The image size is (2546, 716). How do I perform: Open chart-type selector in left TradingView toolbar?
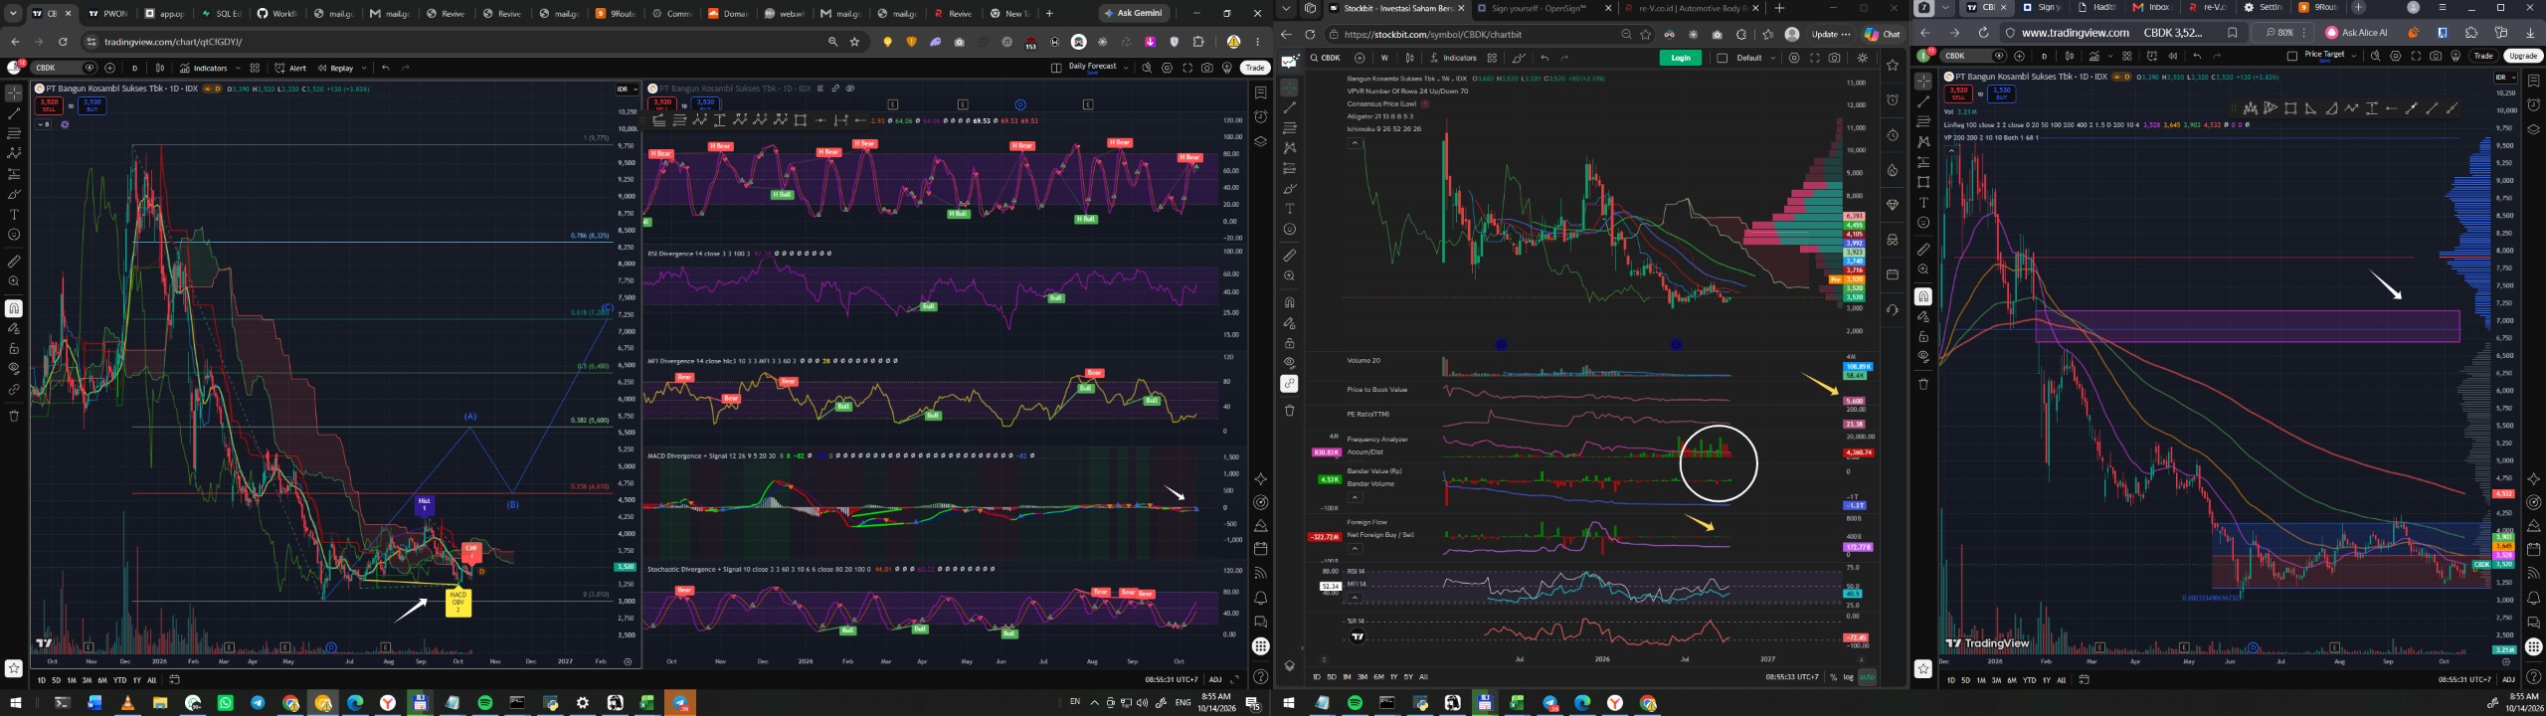tap(159, 68)
